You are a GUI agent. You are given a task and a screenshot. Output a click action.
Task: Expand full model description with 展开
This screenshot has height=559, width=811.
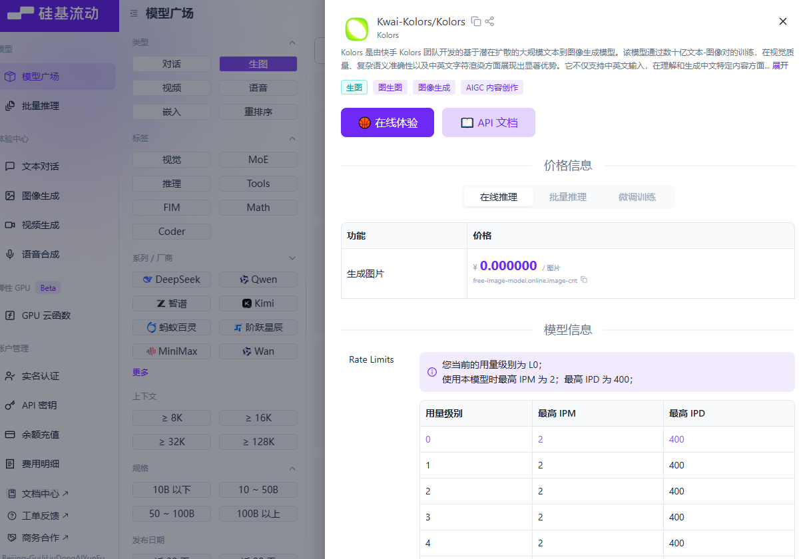point(780,65)
